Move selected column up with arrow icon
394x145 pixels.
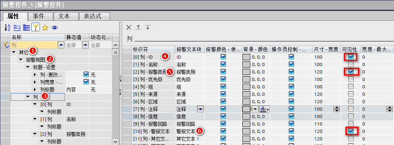138,27
